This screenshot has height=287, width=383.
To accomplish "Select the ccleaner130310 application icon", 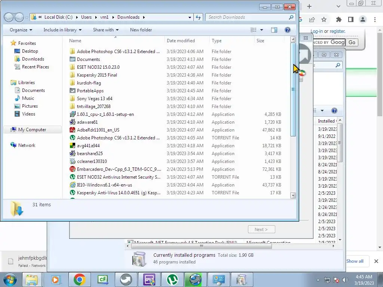I will coord(72,161).
